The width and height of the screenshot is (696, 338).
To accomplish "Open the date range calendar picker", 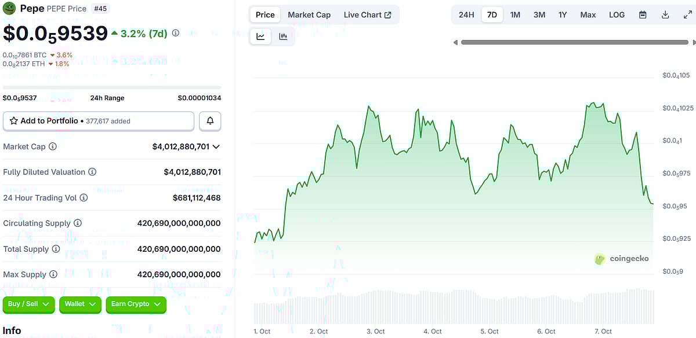I will coord(643,14).
